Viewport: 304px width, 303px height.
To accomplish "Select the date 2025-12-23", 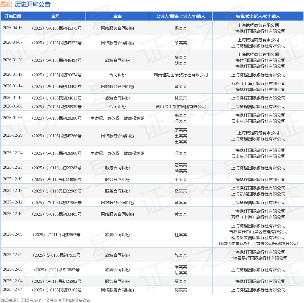I will coord(13,168).
